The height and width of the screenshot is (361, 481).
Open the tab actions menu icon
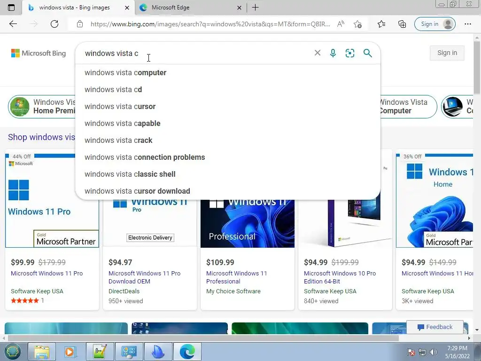[x=11, y=8]
